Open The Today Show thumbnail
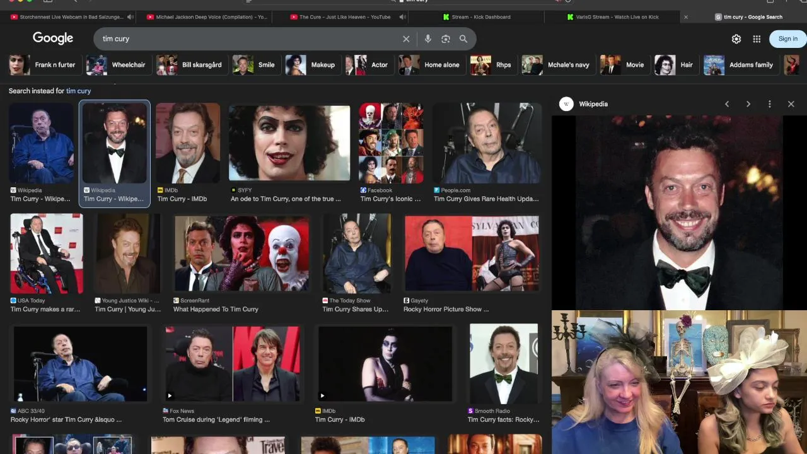Screen dimensions: 807x454 pos(357,253)
